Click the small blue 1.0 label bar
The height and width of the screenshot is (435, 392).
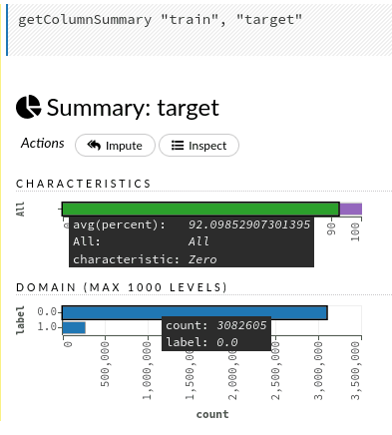click(x=74, y=327)
